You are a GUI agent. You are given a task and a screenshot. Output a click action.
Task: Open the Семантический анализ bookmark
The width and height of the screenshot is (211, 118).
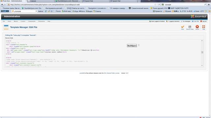coord(139,8)
